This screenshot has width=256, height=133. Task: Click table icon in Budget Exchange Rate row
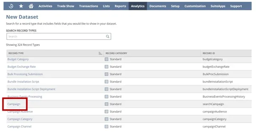click(106, 67)
